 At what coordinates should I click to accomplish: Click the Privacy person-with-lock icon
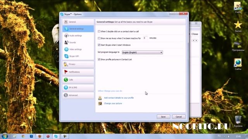pos(66,64)
